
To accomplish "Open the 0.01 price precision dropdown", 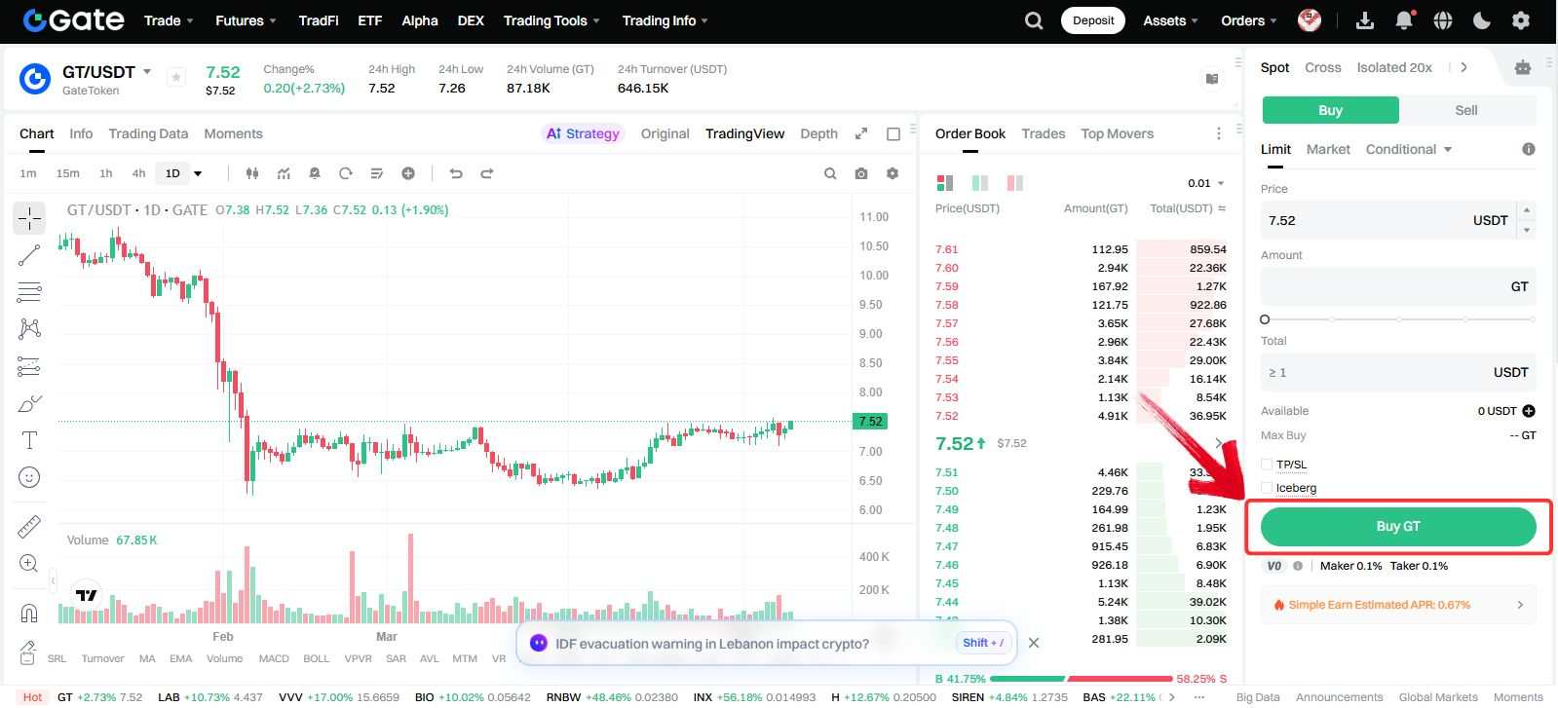I will pyautogui.click(x=1206, y=183).
